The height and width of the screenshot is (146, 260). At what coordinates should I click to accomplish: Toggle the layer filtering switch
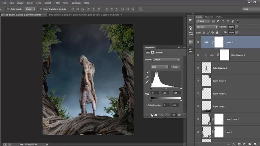pos(238,21)
